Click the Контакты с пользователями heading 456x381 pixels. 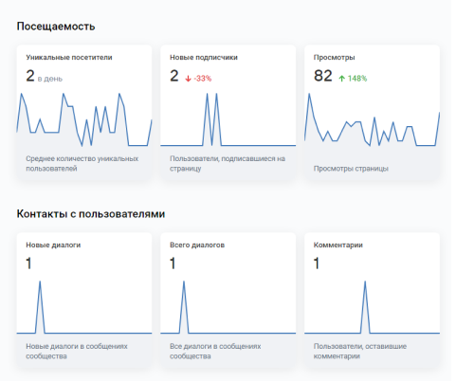pos(91,214)
